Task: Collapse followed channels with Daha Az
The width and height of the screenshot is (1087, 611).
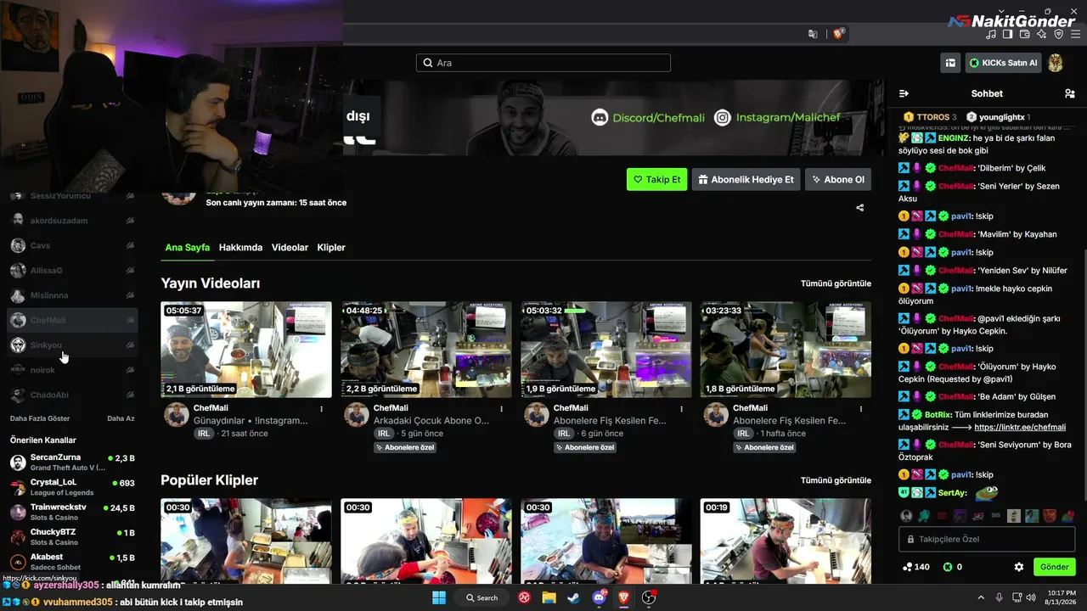Action: point(121,418)
